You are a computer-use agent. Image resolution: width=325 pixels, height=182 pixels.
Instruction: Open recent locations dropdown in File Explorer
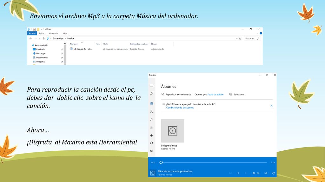(x=40, y=39)
